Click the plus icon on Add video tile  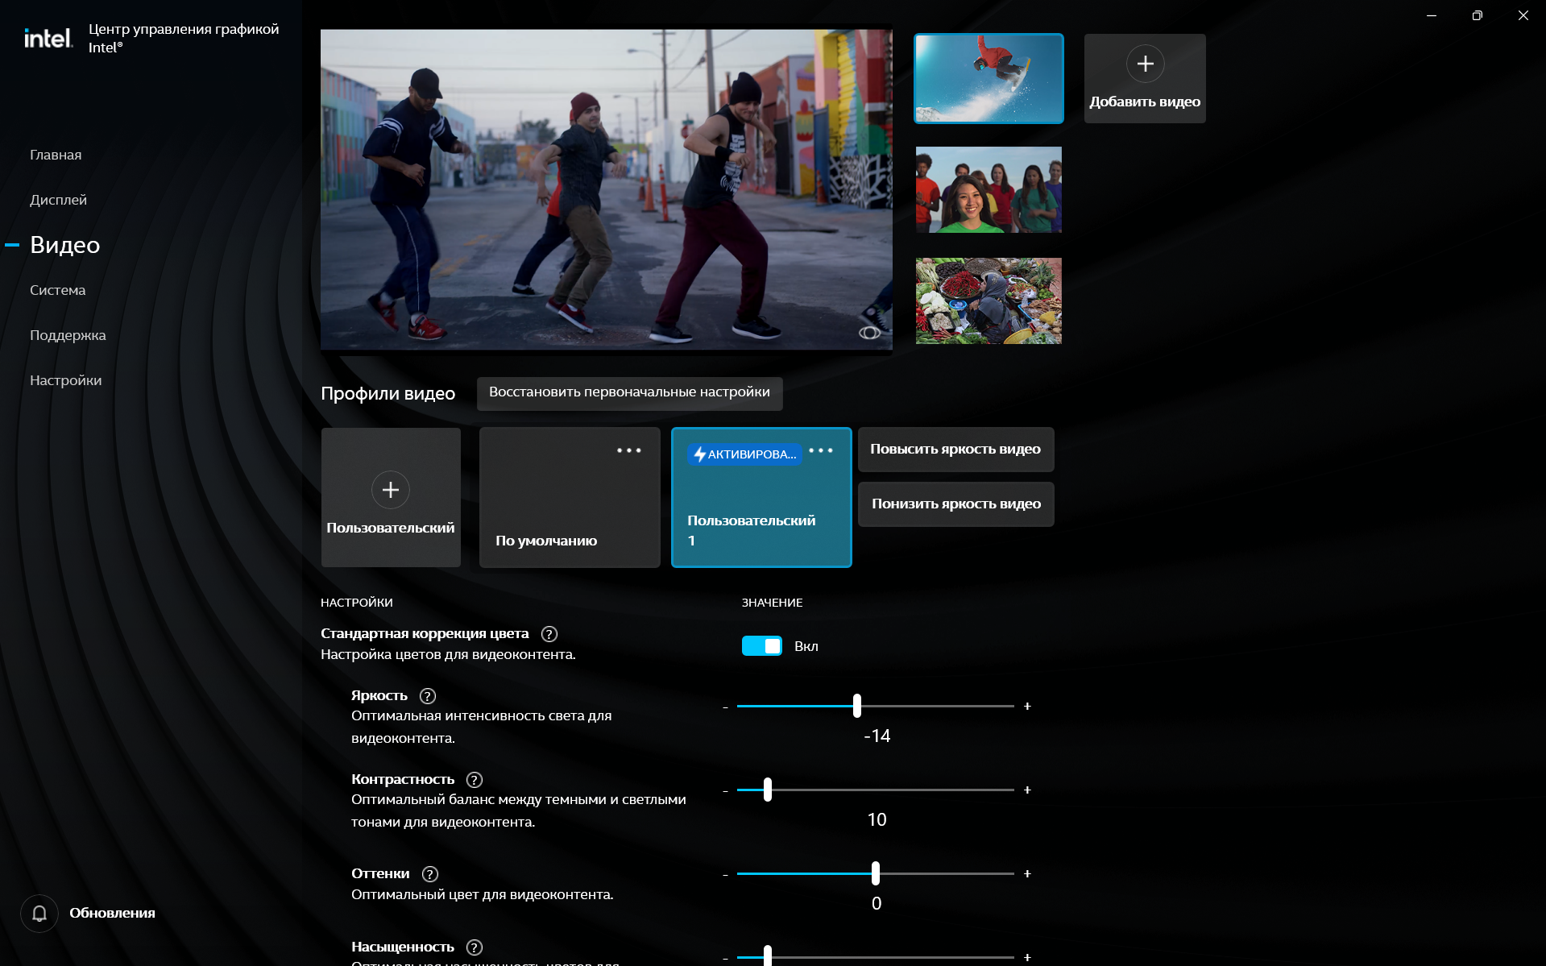tap(1145, 64)
